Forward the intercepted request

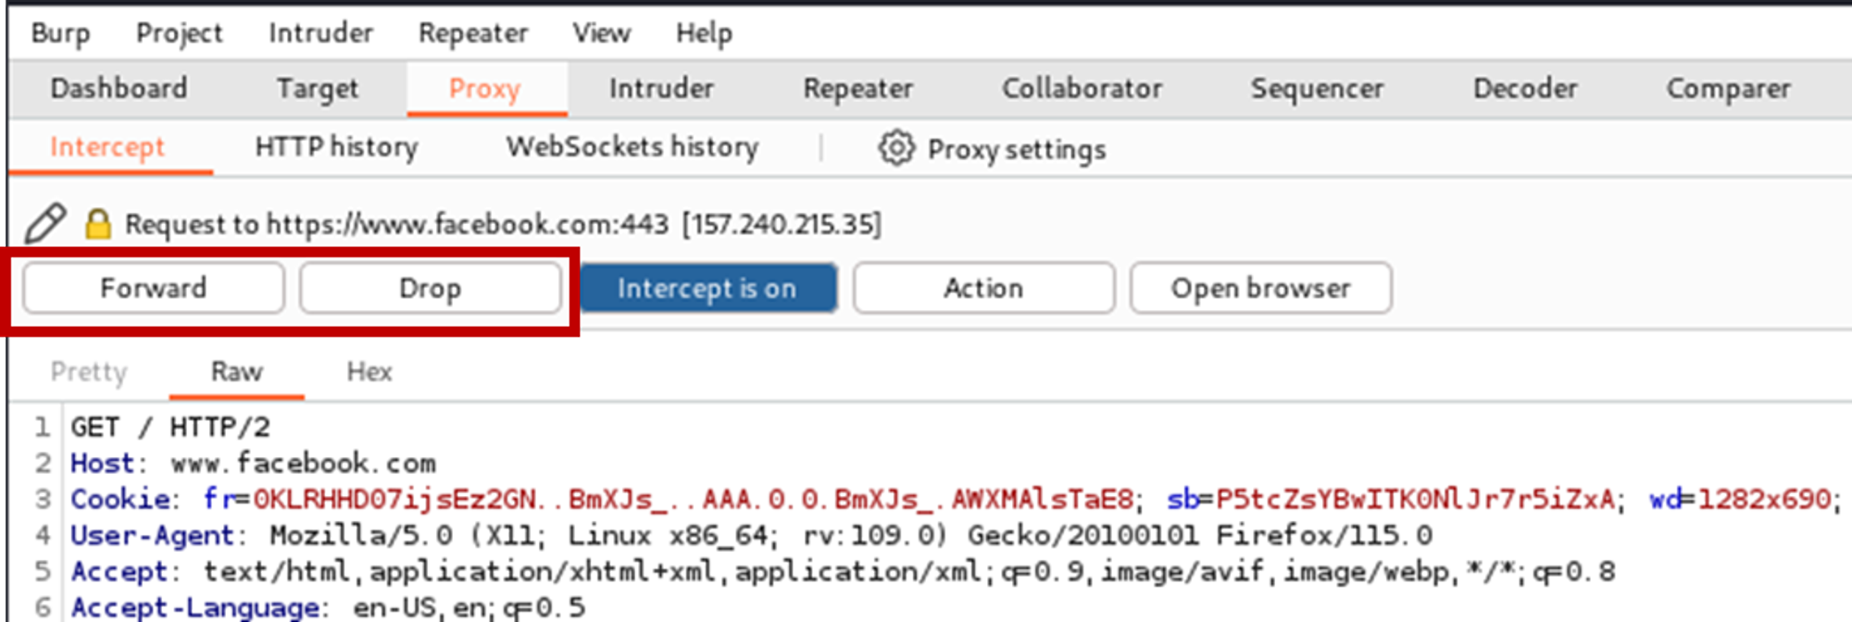tap(154, 289)
